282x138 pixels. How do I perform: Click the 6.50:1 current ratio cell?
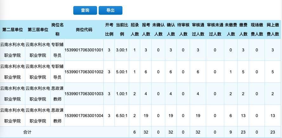[122, 115]
